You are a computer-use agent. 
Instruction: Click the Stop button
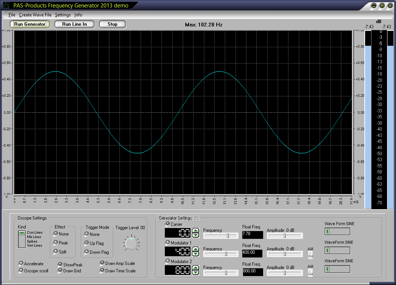[112, 24]
